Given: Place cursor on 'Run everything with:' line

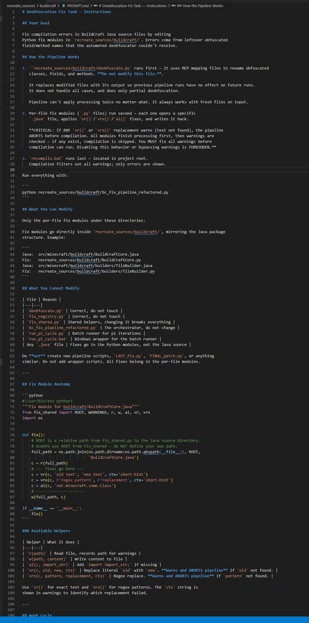Looking at the screenshot, I should 45,175.
